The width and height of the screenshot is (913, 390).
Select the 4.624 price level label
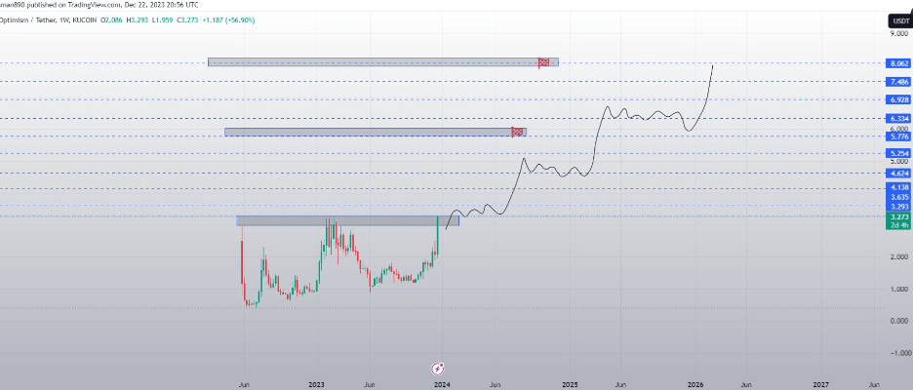click(x=896, y=174)
